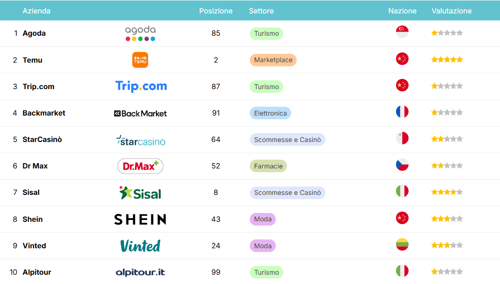Click the Settore column header
500x284 pixels.
[x=261, y=11]
